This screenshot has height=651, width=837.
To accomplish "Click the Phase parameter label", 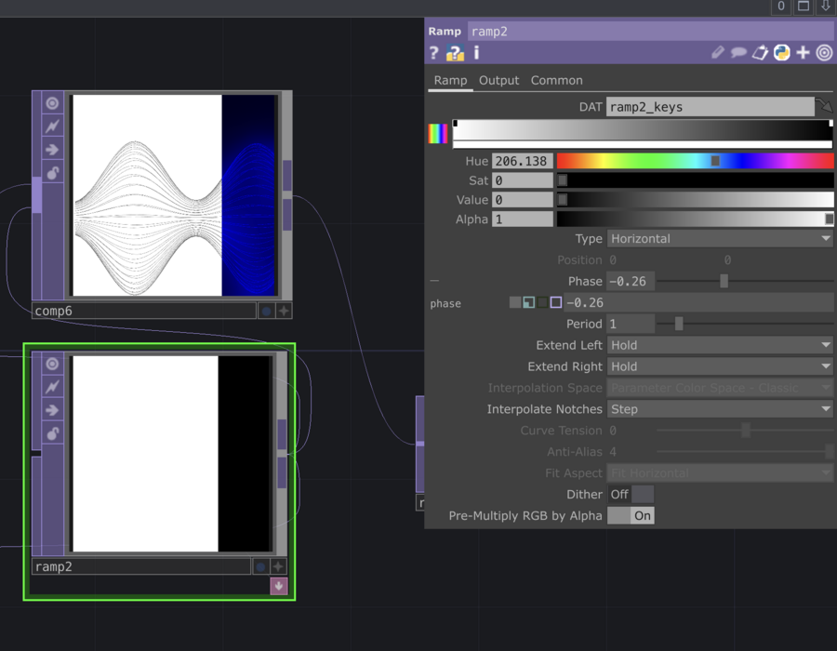I will (x=585, y=281).
